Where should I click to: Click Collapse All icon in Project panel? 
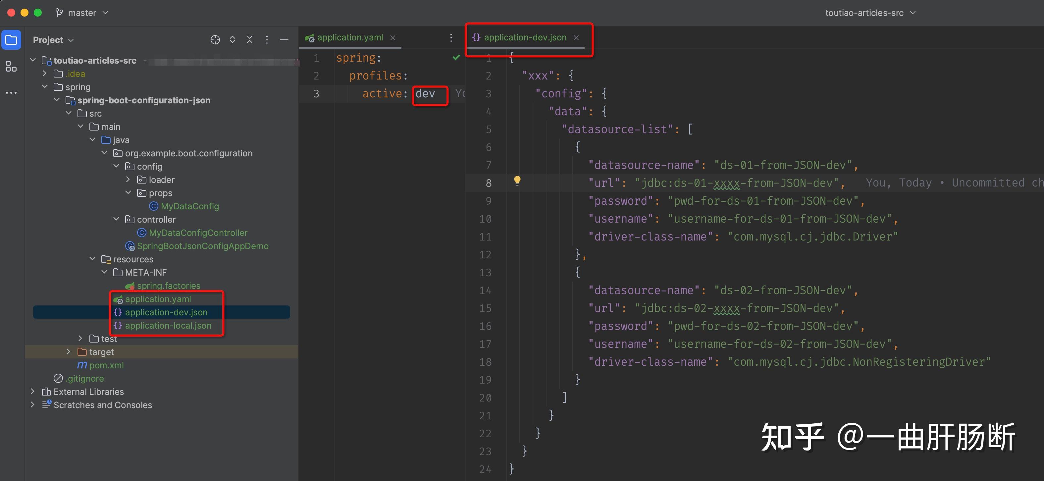pos(250,40)
